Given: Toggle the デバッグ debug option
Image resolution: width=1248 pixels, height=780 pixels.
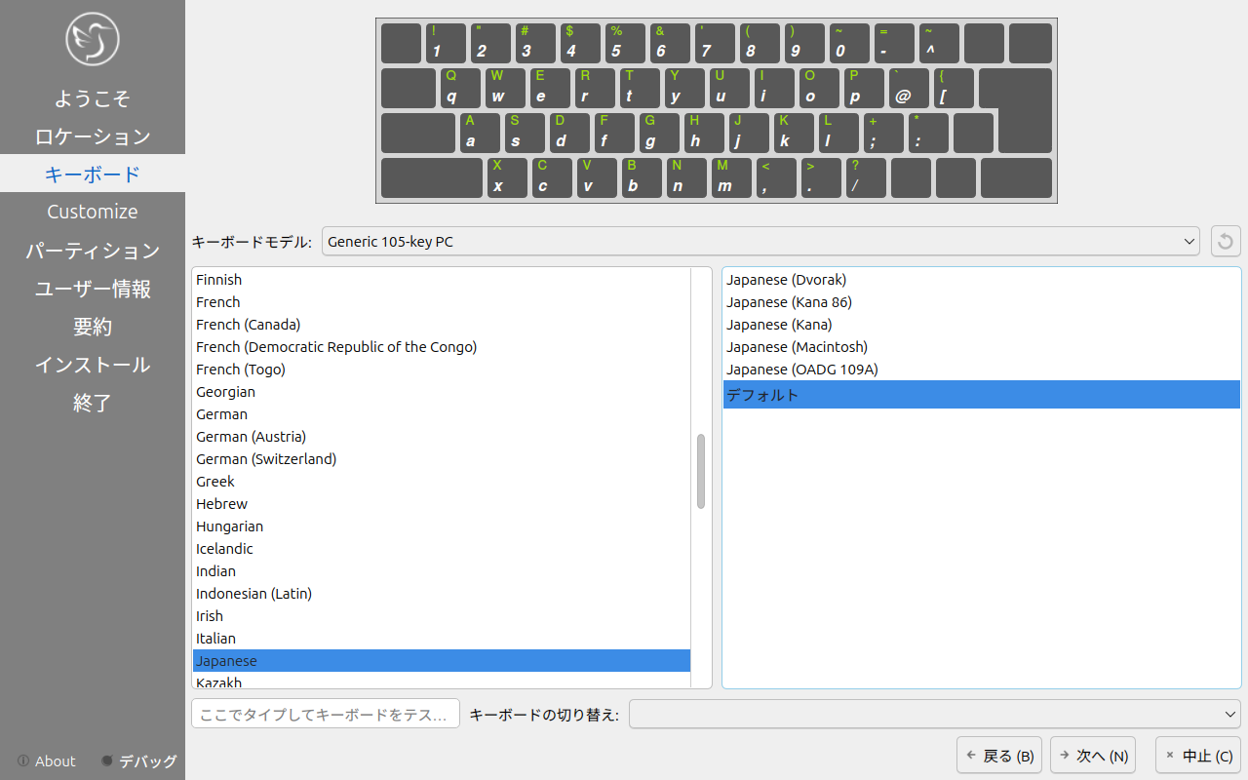Looking at the screenshot, I should click(x=139, y=761).
